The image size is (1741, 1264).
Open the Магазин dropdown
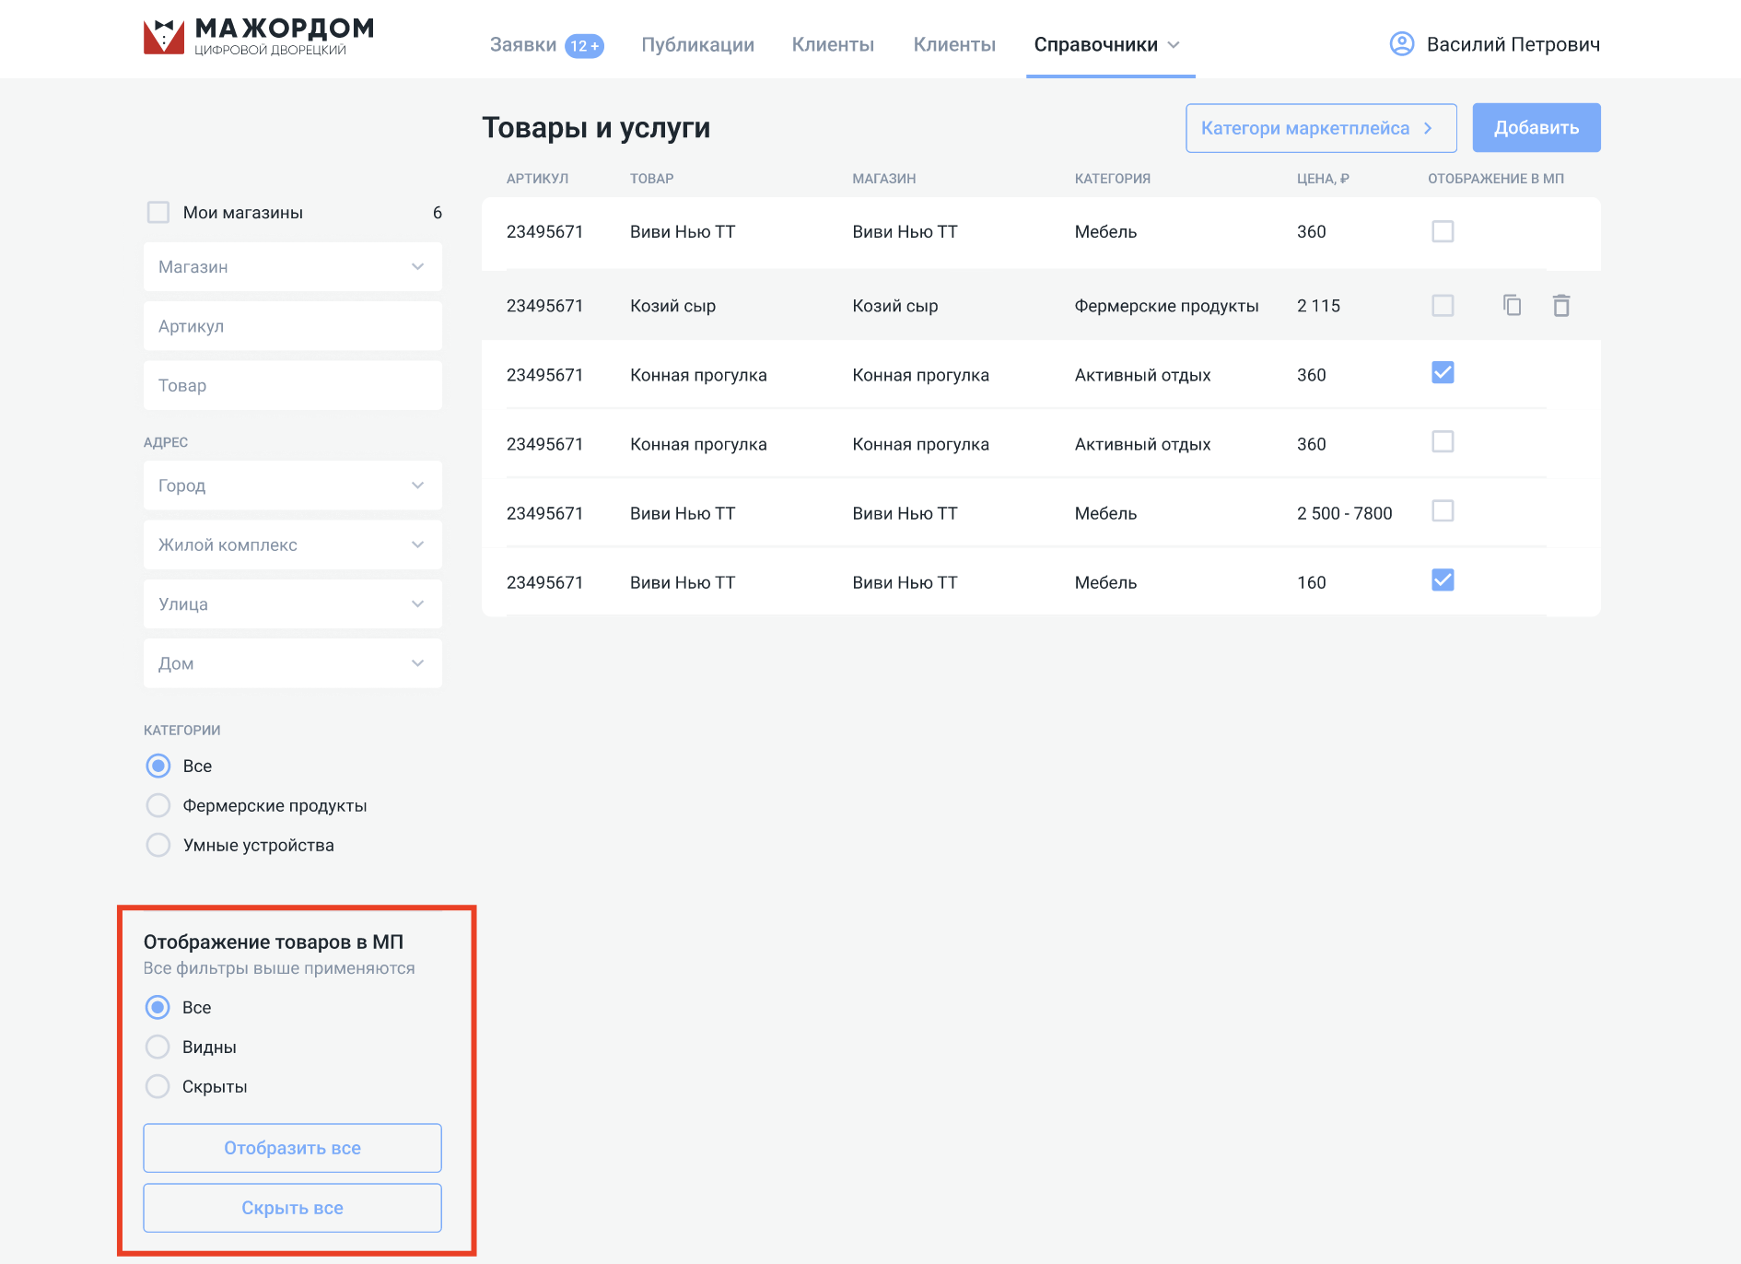click(292, 267)
